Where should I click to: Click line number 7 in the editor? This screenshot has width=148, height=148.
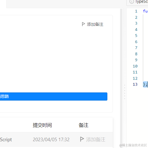point(136,48)
